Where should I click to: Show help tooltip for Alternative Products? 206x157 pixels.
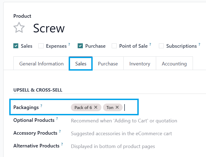62,144
